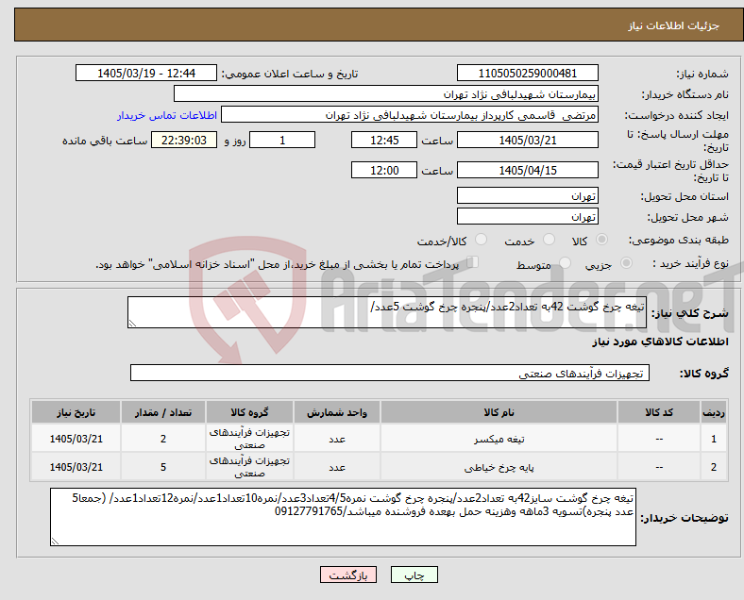Viewport: 744px width, 600px height.
Task: Click the نام کالا column header
Action: tap(499, 412)
